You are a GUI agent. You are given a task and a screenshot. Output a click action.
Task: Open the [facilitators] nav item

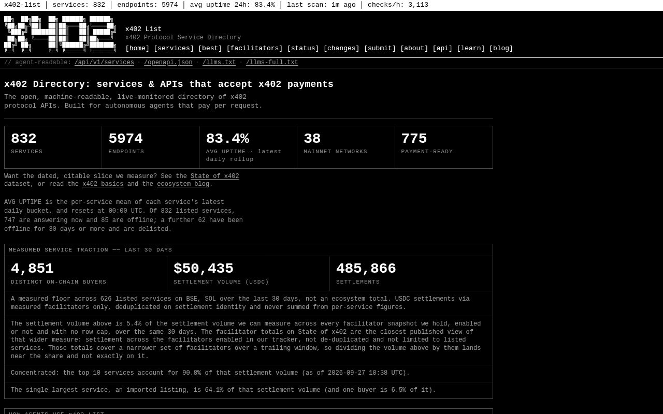tap(254, 48)
